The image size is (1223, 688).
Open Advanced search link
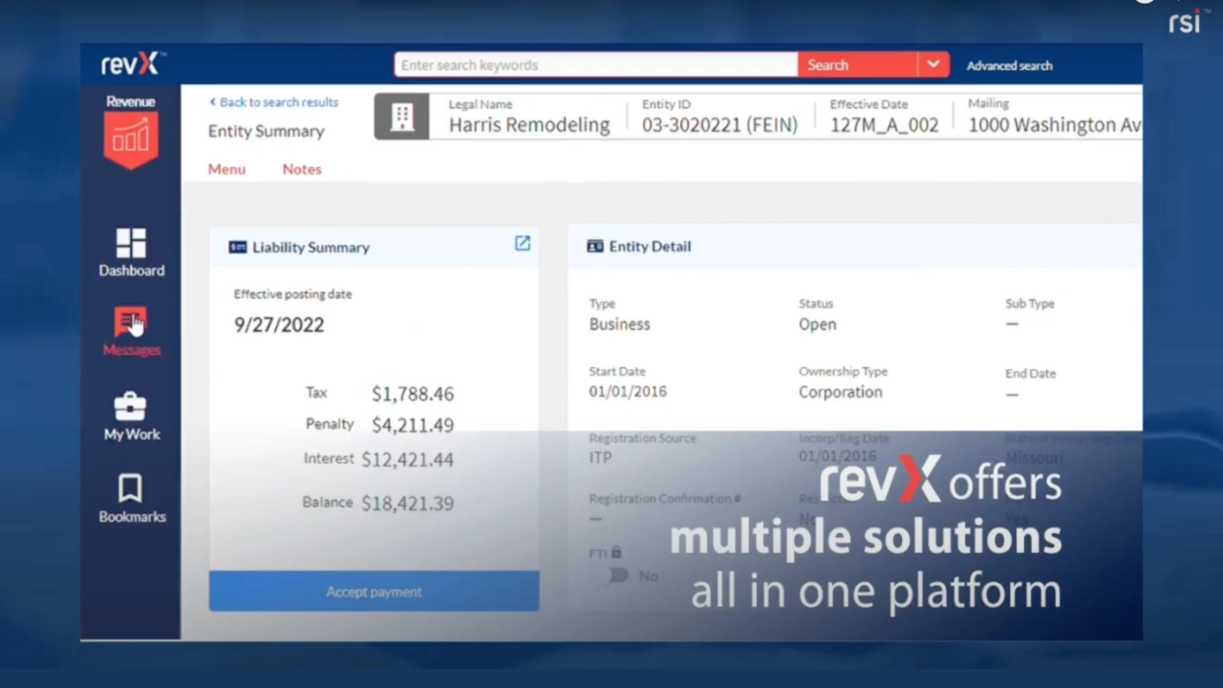coord(1009,66)
